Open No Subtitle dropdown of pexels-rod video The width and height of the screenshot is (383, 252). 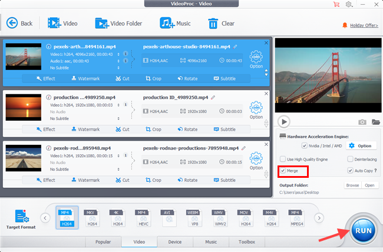click(x=118, y=170)
